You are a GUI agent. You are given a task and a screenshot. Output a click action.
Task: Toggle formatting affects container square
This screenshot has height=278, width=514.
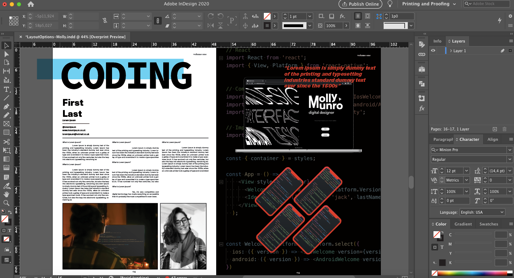pos(4,230)
